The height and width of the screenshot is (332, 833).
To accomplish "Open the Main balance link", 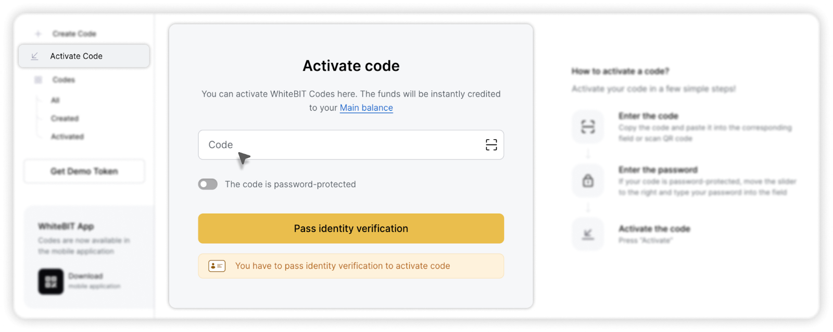I will (366, 108).
